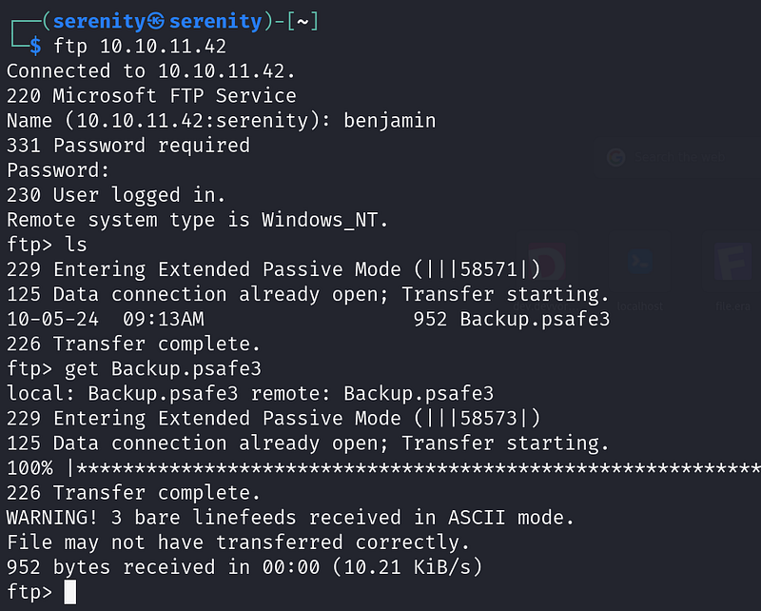The image size is (761, 611).
Task: Click the blinking cursor block after ftp>
Action: pyautogui.click(x=70, y=592)
